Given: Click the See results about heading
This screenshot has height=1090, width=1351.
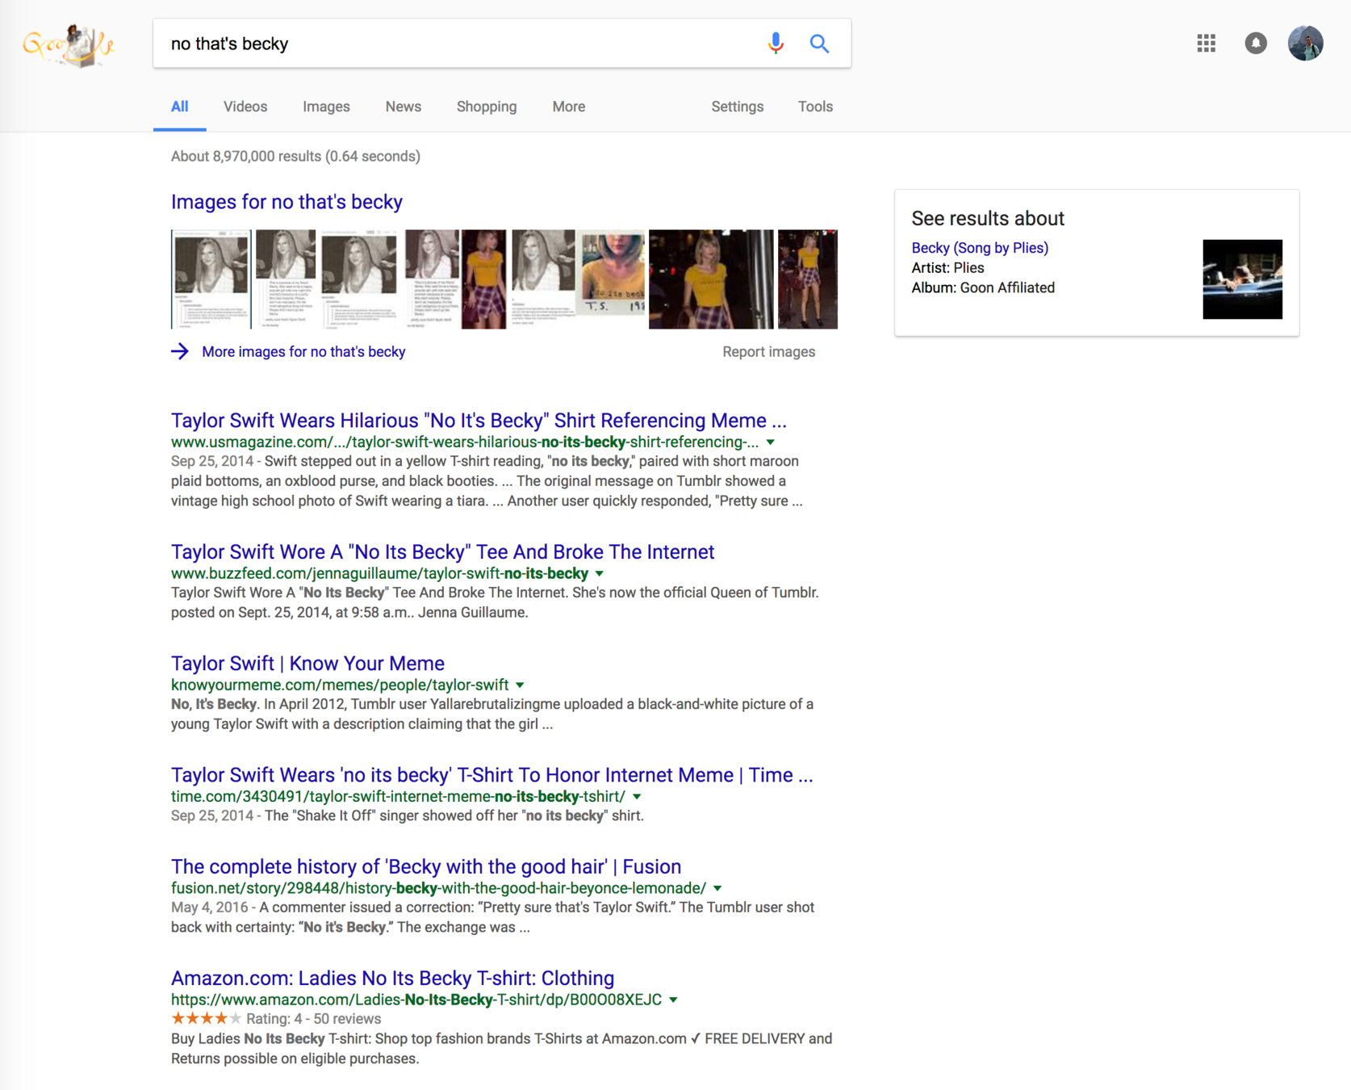Looking at the screenshot, I should pos(988,219).
